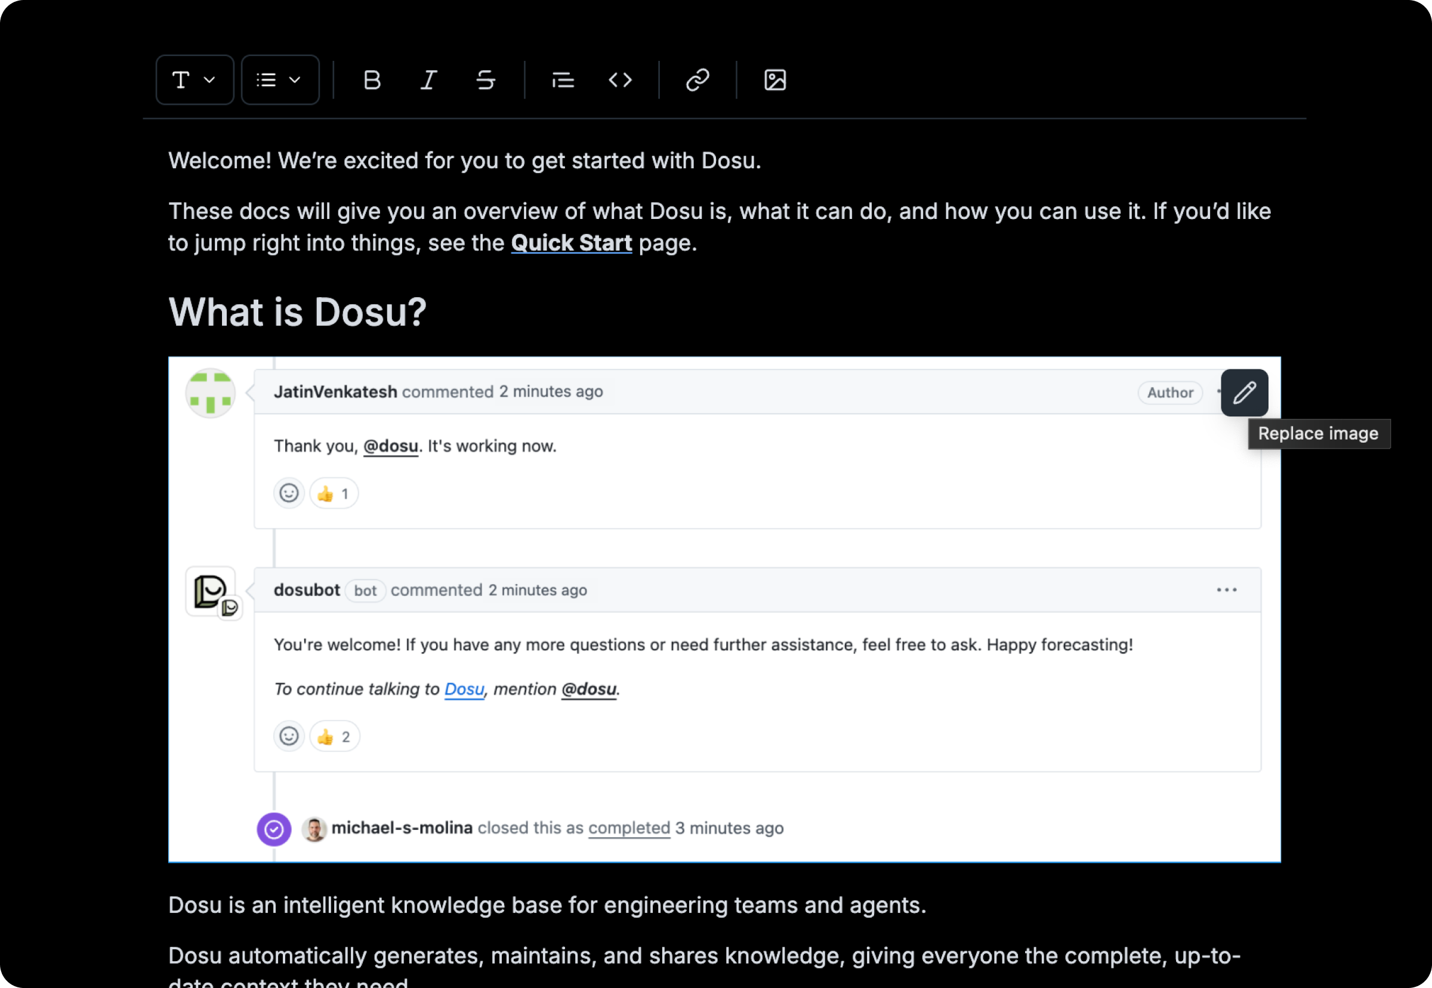Image resolution: width=1432 pixels, height=988 pixels.
Task: Open the list formatting dropdown
Action: (280, 79)
